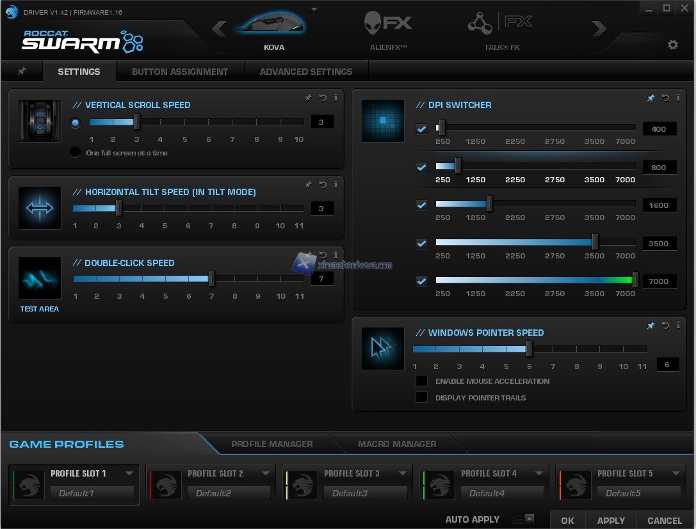Open Profile Slot 1 dropdown arrow
Viewport: 696px width, 529px height.
coord(129,473)
